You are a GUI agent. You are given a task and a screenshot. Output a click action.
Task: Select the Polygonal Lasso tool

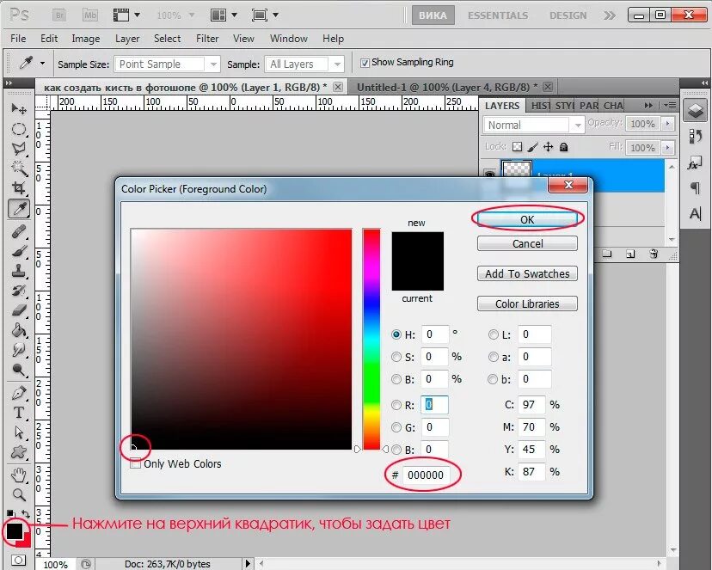(x=19, y=149)
